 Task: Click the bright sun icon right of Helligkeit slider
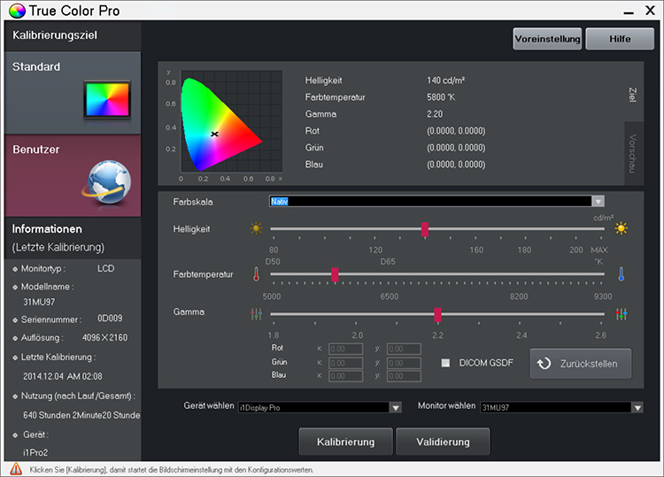click(x=622, y=228)
